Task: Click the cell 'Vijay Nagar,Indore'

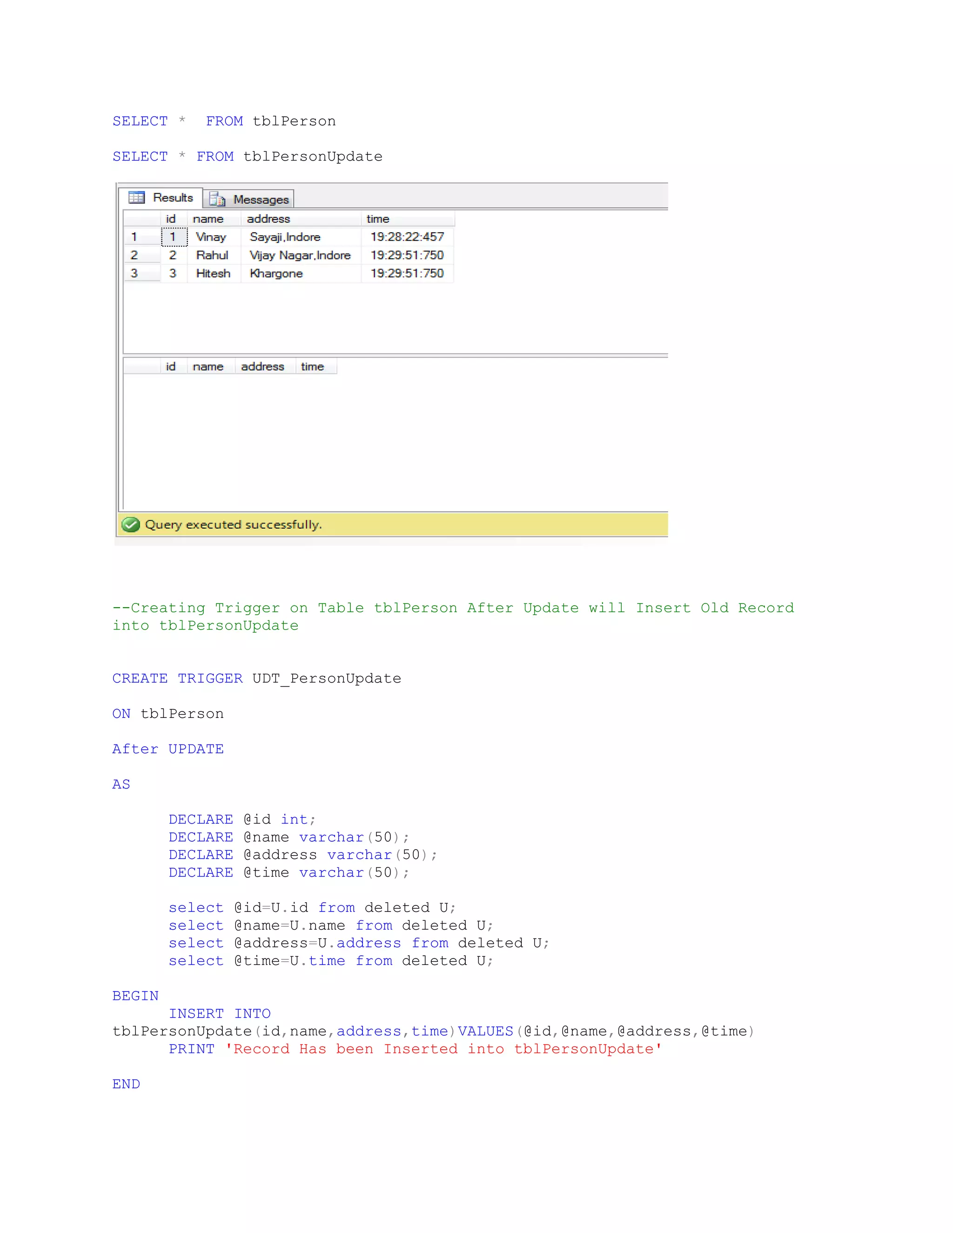Action: [300, 255]
